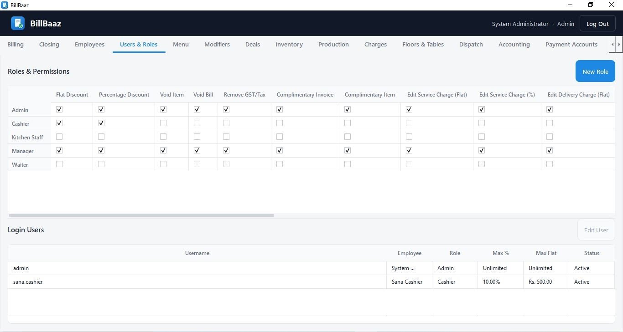Click the Employee column header
This screenshot has width=623, height=332.
click(x=409, y=253)
